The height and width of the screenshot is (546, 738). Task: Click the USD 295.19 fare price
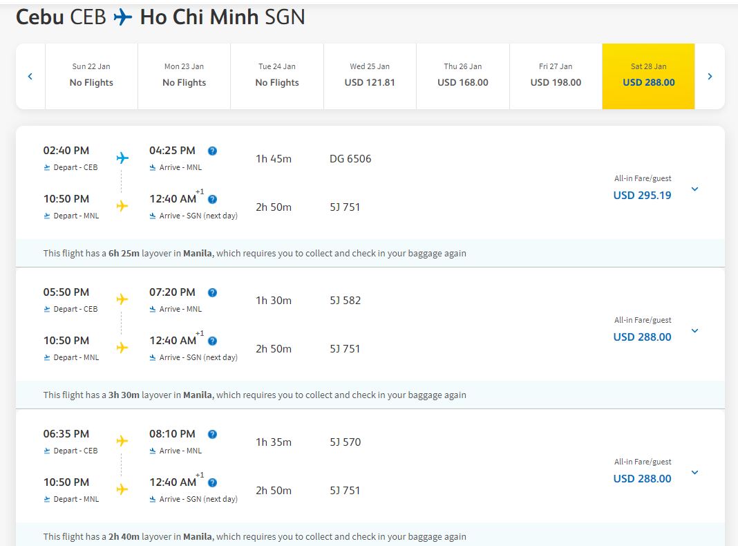[642, 196]
